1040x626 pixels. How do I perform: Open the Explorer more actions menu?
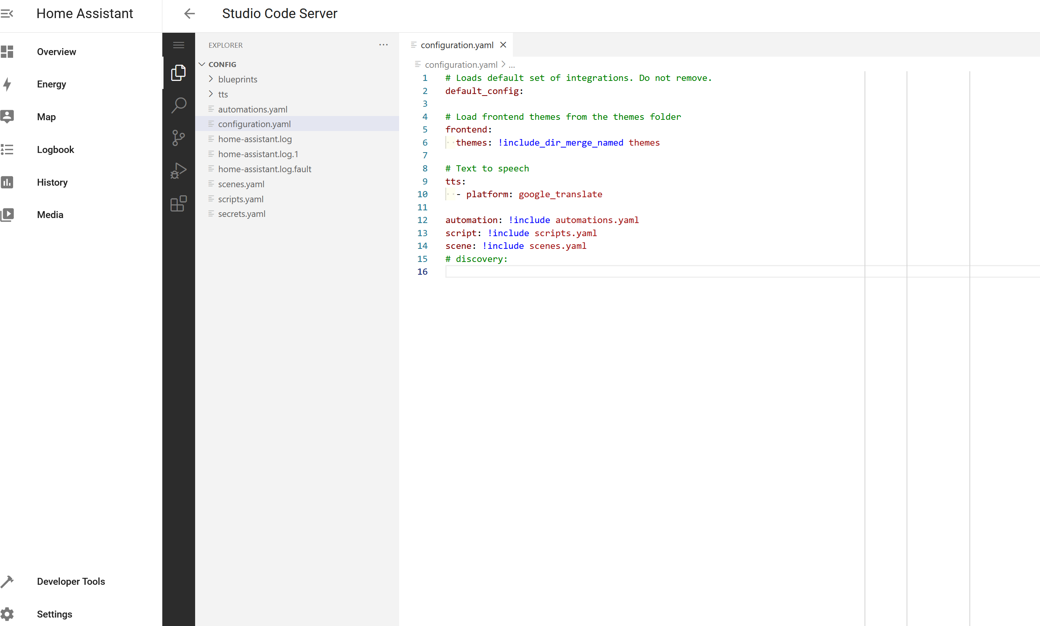pos(383,45)
